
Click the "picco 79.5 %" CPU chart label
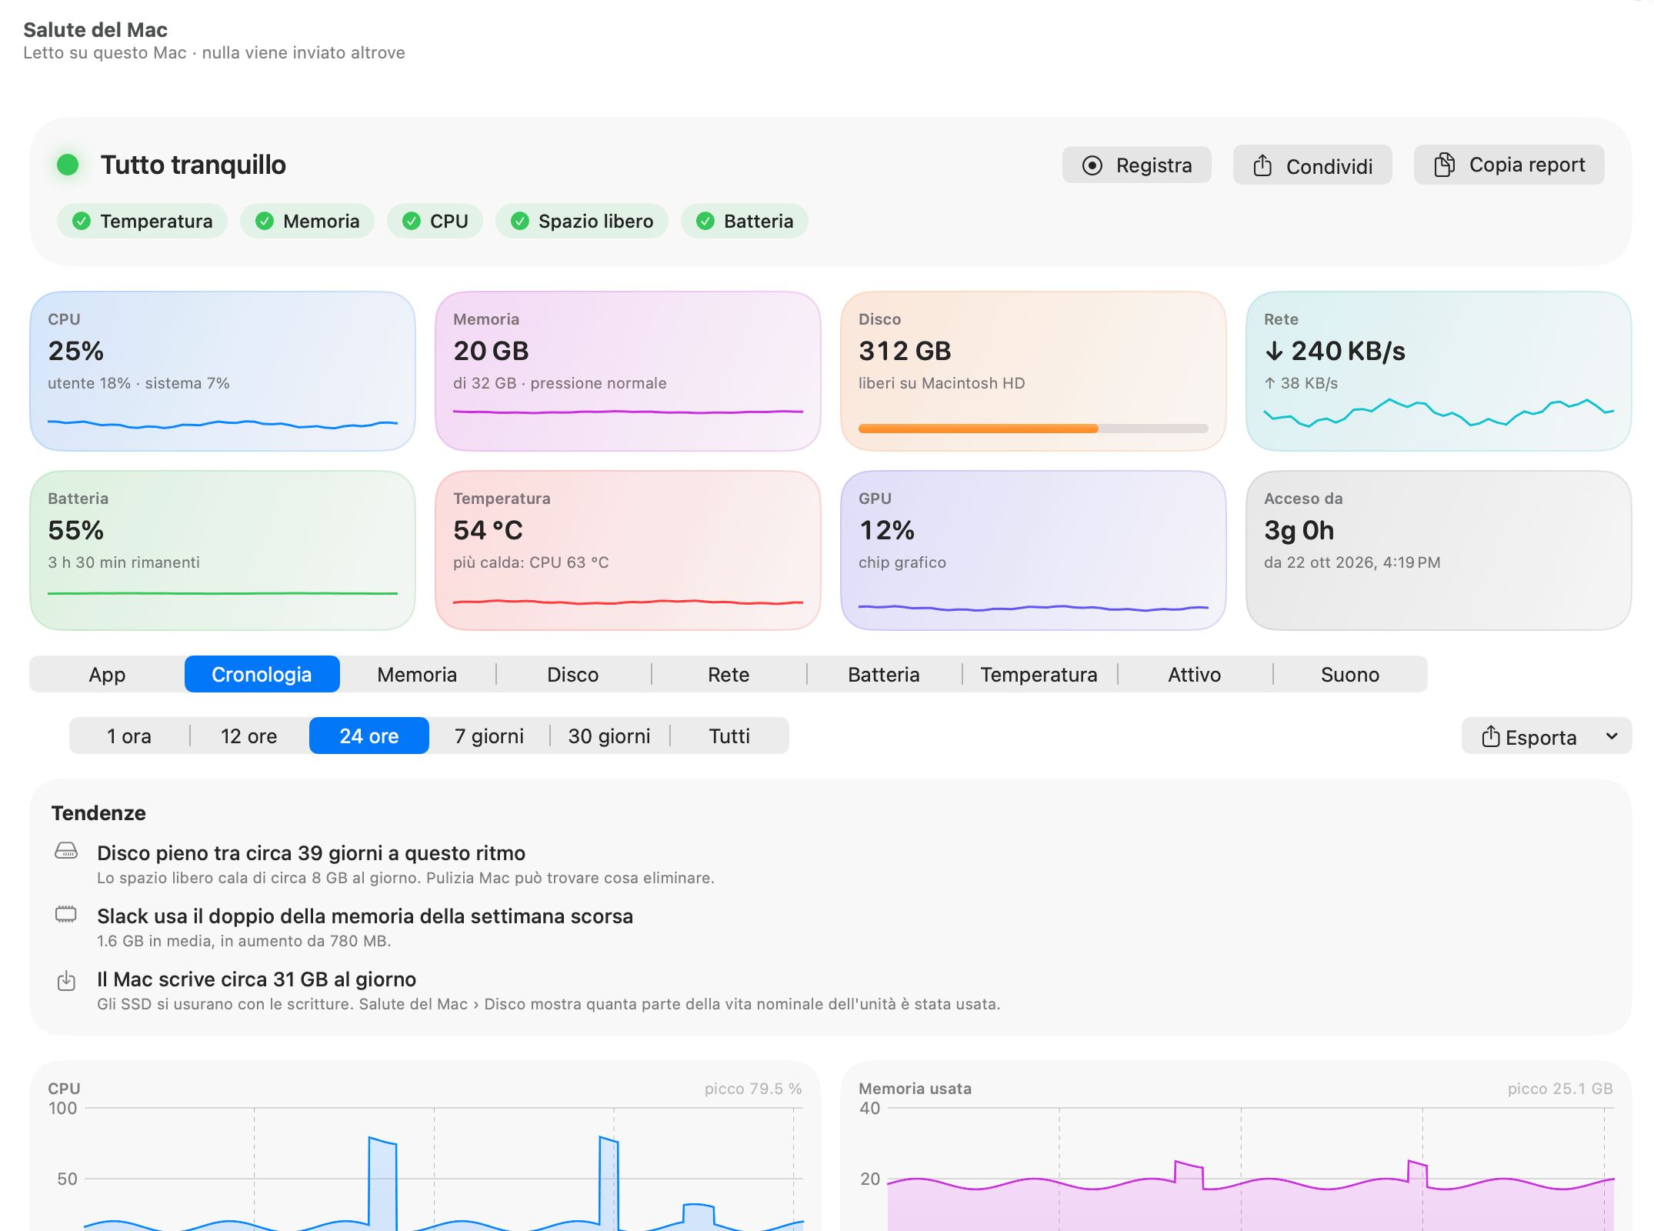pyautogui.click(x=753, y=1089)
